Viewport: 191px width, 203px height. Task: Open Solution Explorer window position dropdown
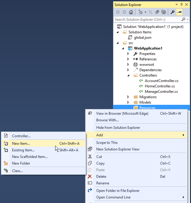[x=177, y=5]
